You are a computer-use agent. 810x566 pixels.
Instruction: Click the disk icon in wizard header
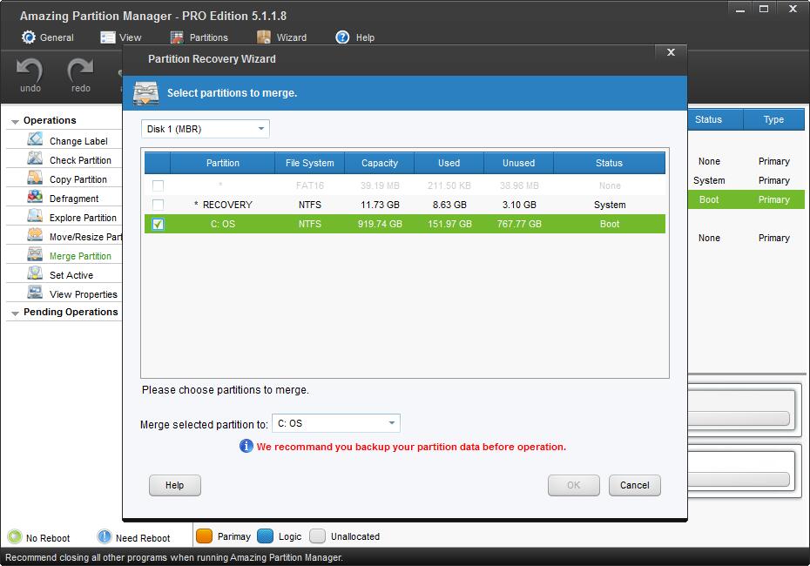[x=146, y=93]
